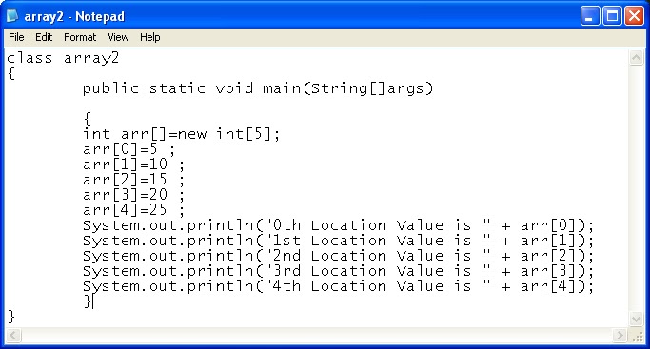Maximize the array2 Notepad window
Viewport: 650px width, 349px height.
[x=612, y=16]
